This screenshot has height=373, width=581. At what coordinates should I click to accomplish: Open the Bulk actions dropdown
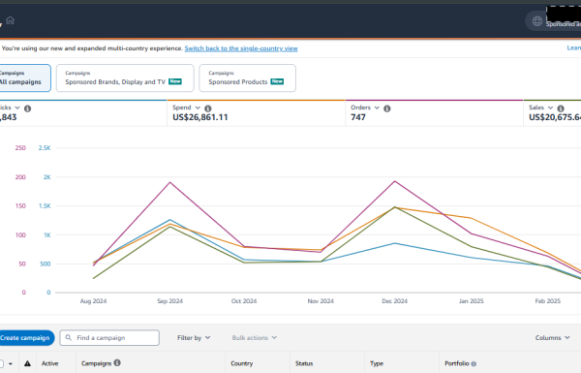point(254,338)
